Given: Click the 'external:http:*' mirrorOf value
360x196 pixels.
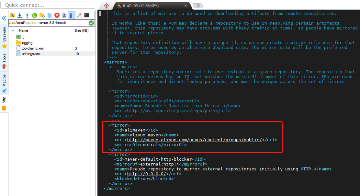Looking at the screenshot, I should pyautogui.click(x=159, y=164).
